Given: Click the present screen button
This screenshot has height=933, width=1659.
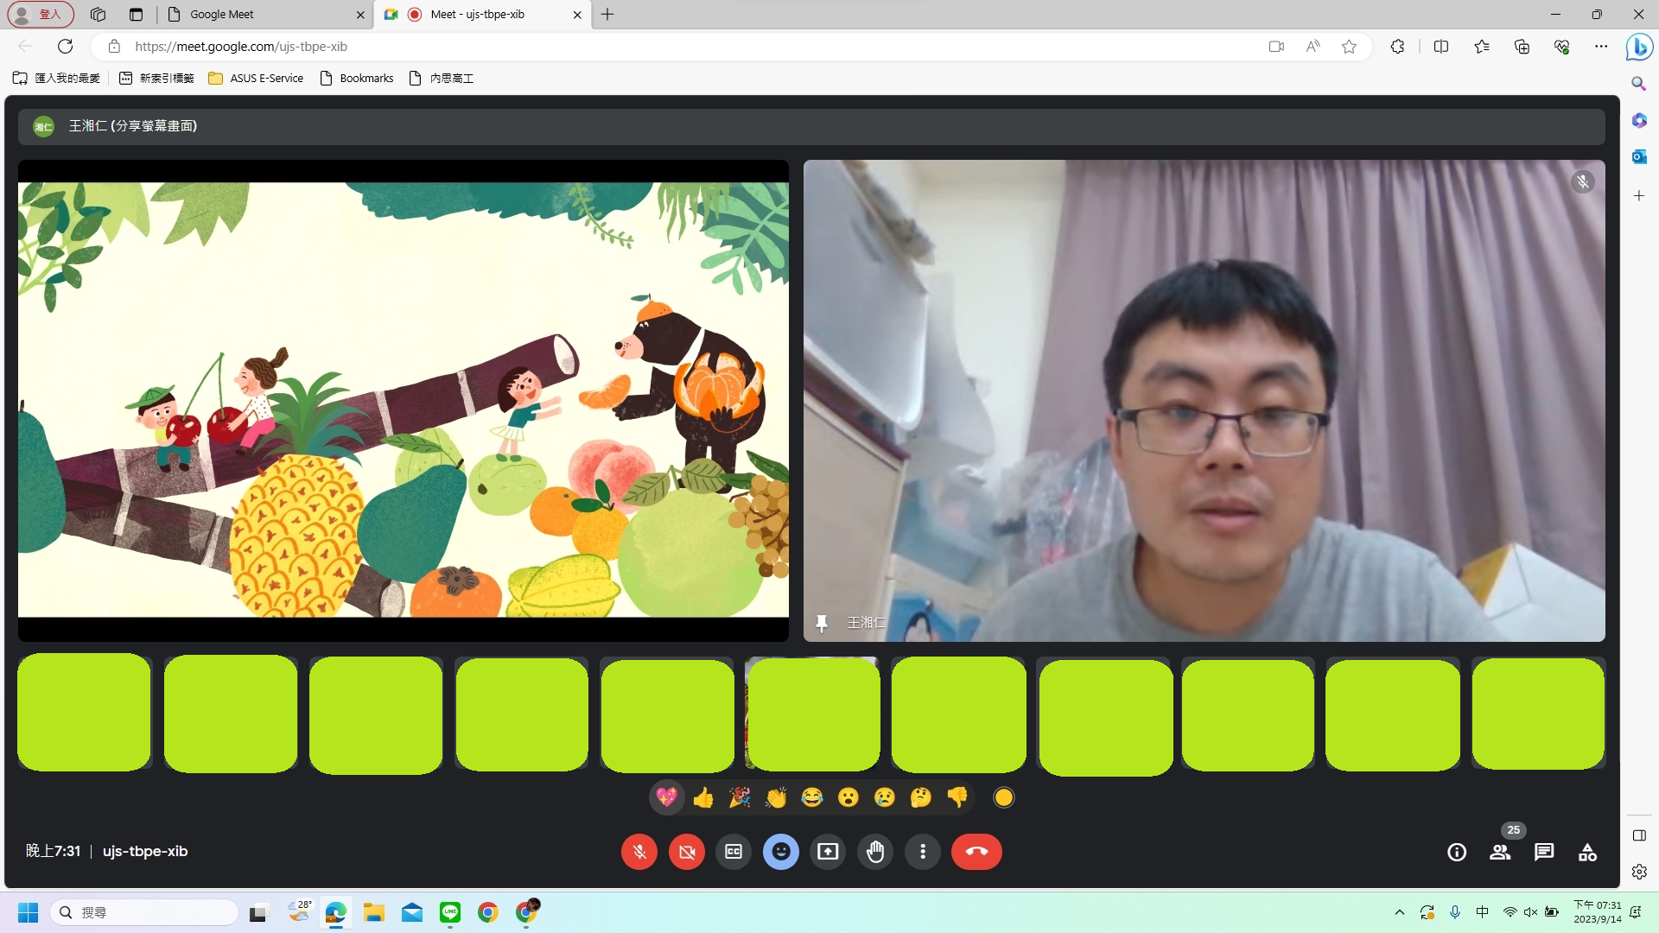Looking at the screenshot, I should [x=828, y=852].
